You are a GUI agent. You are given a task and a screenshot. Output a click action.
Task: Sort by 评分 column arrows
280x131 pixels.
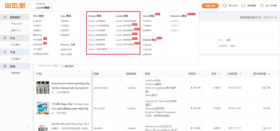[219, 74]
